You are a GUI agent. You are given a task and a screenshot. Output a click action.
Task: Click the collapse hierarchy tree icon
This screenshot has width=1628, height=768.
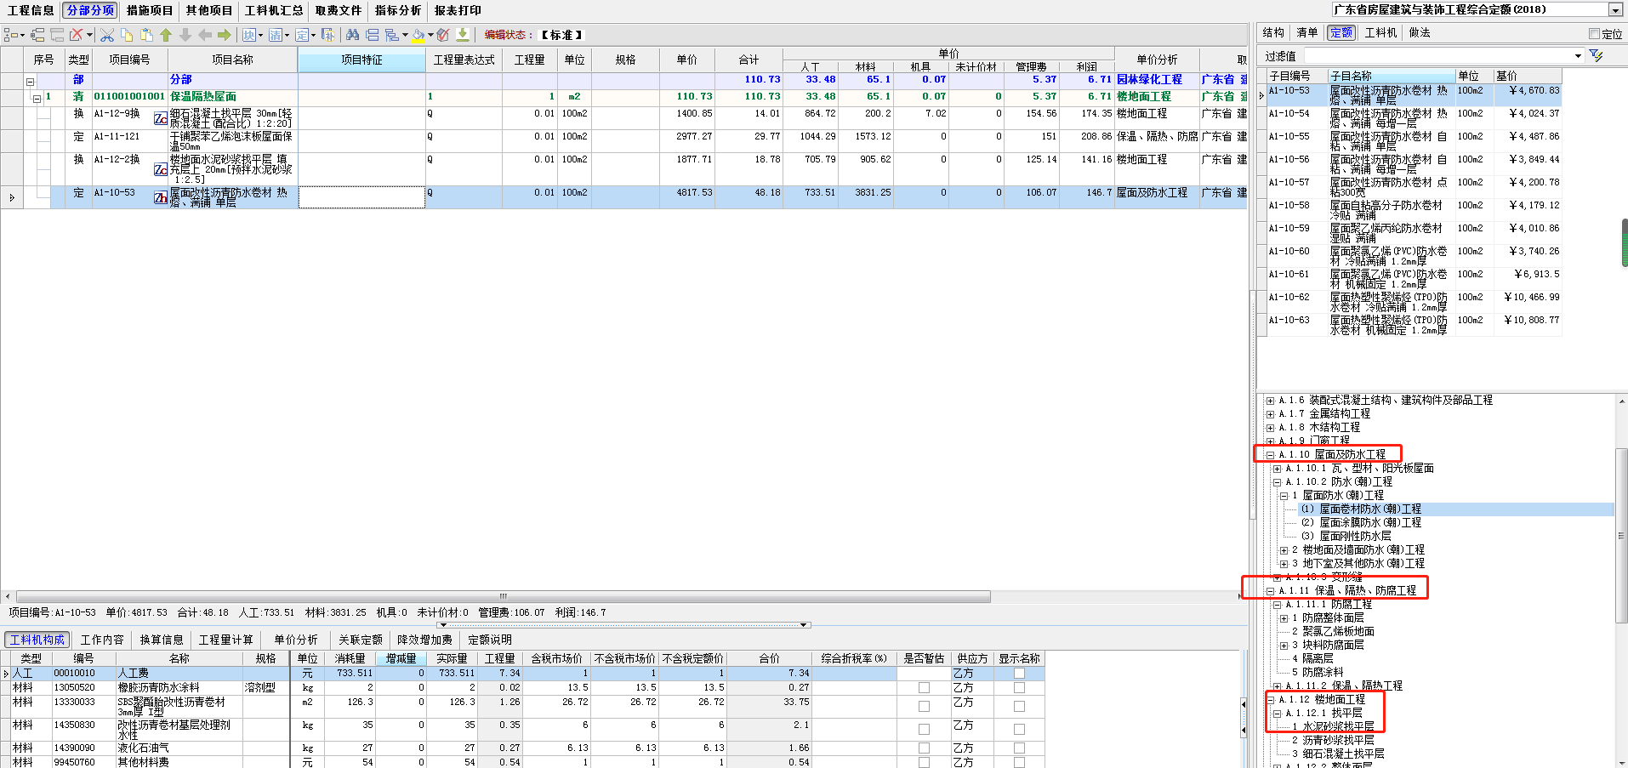[57, 35]
